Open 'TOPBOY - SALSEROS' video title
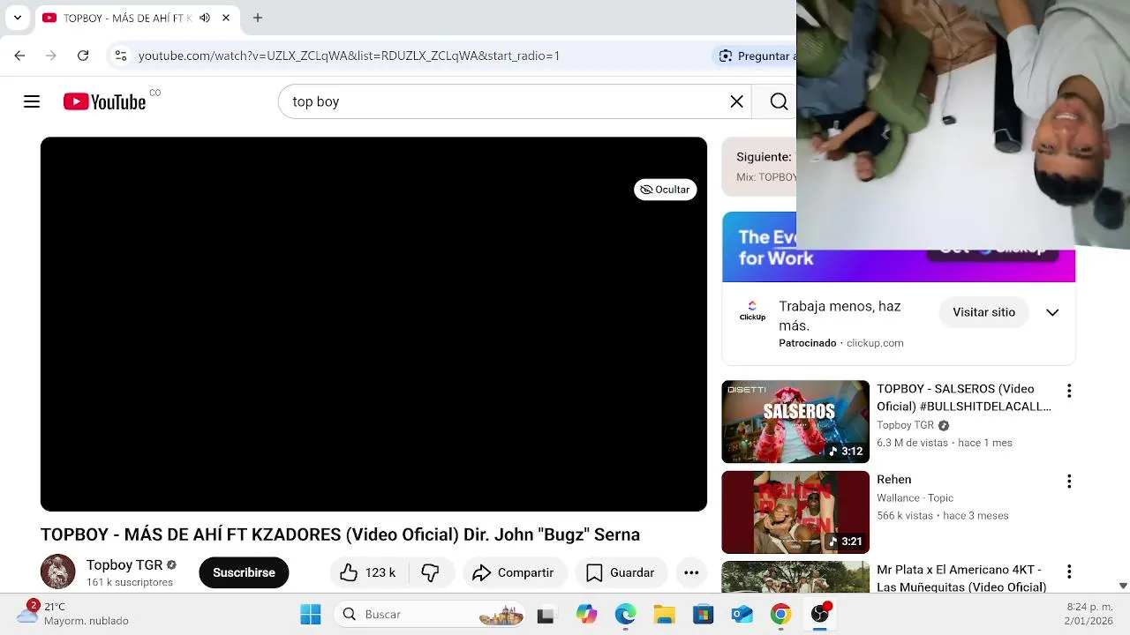Image resolution: width=1130 pixels, height=635 pixels. point(964,398)
